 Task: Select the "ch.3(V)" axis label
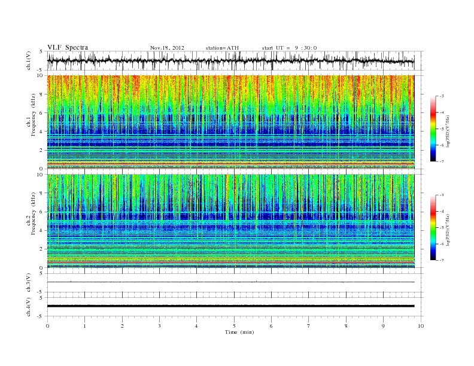point(28,282)
